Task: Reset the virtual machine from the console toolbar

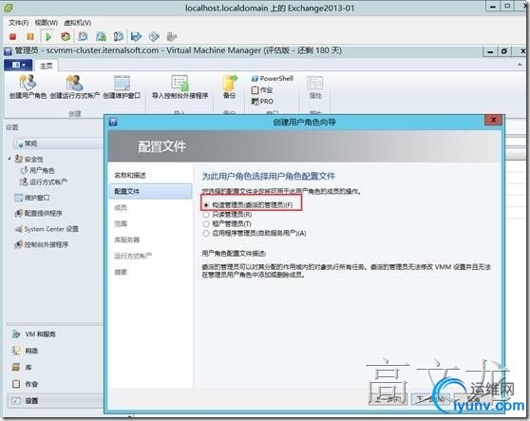Action: 66,36
